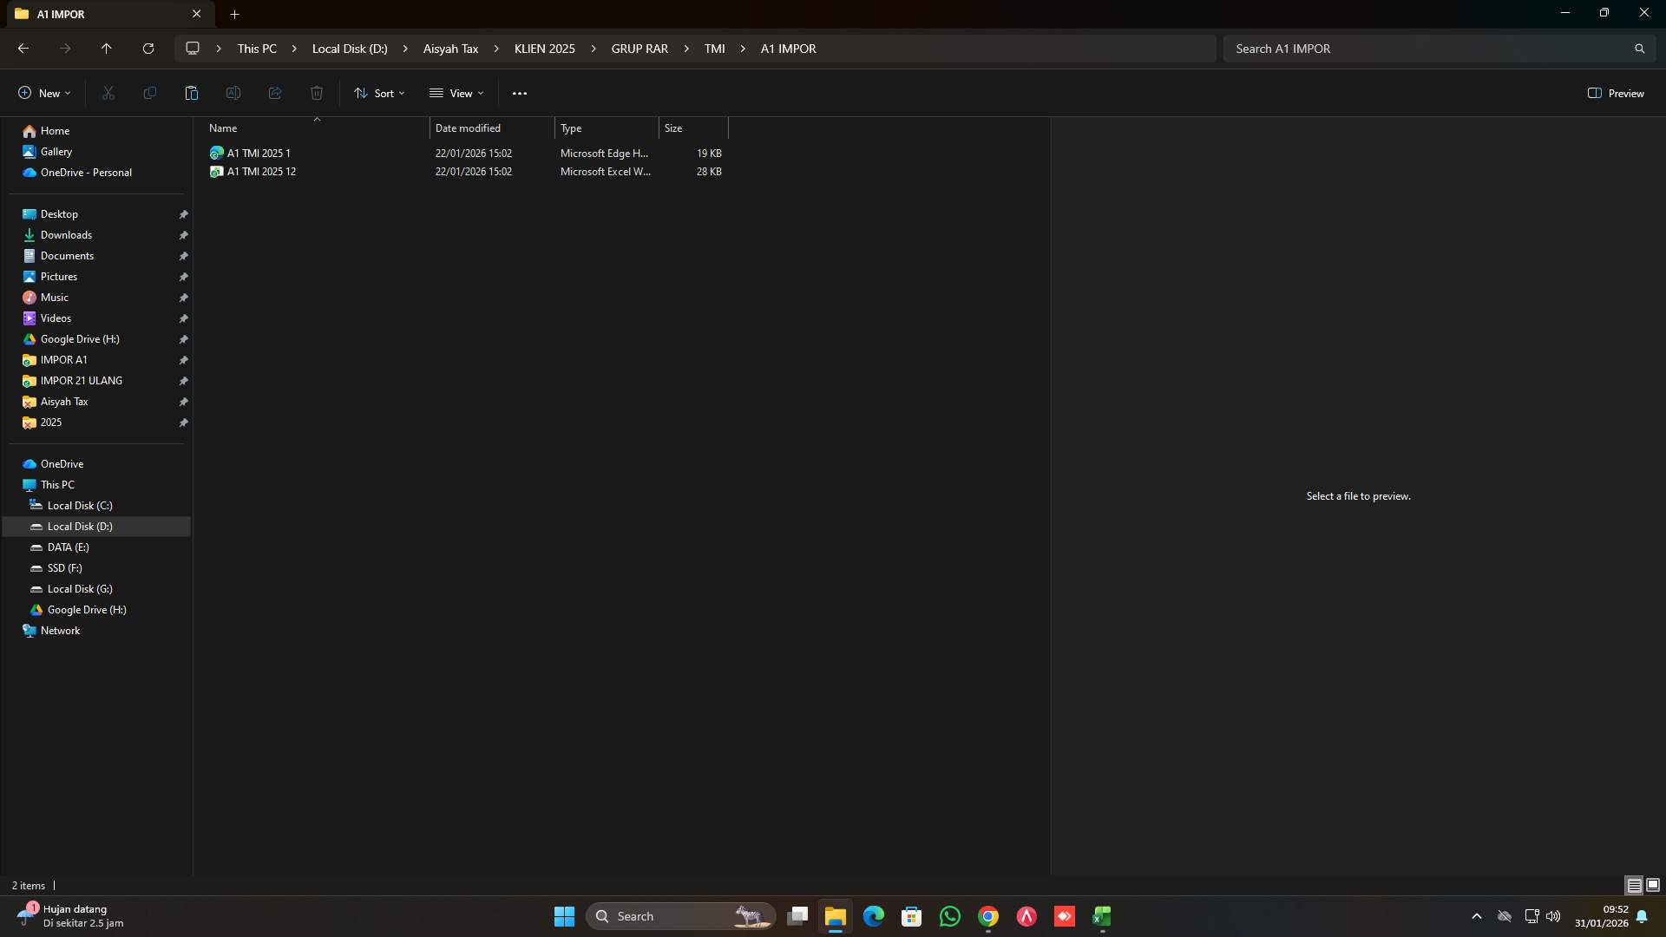Click the Rename icon in the toolbar
This screenshot has height=937, width=1666.
(x=233, y=93)
